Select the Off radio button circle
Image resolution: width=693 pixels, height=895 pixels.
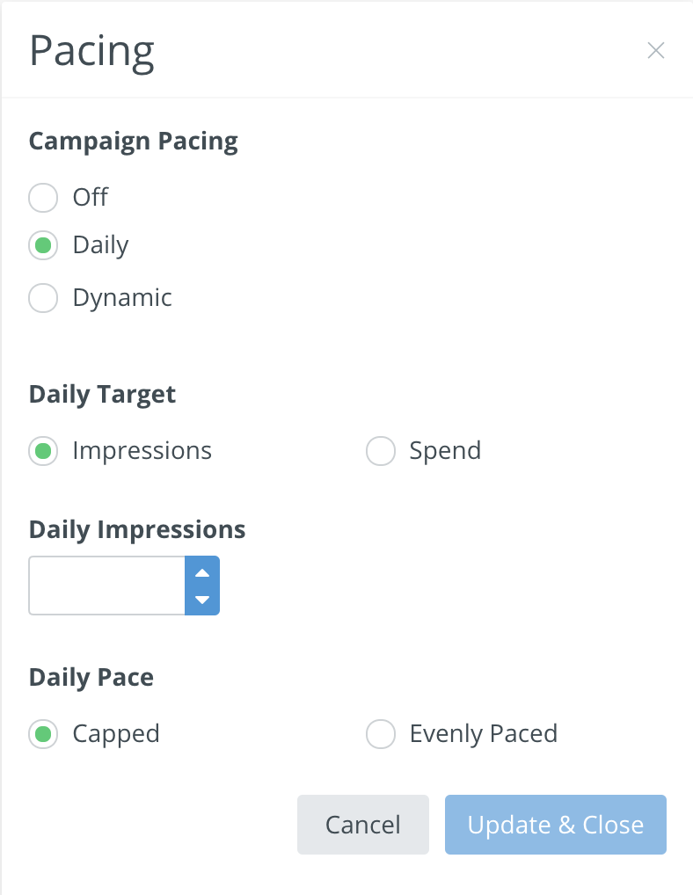tap(43, 197)
